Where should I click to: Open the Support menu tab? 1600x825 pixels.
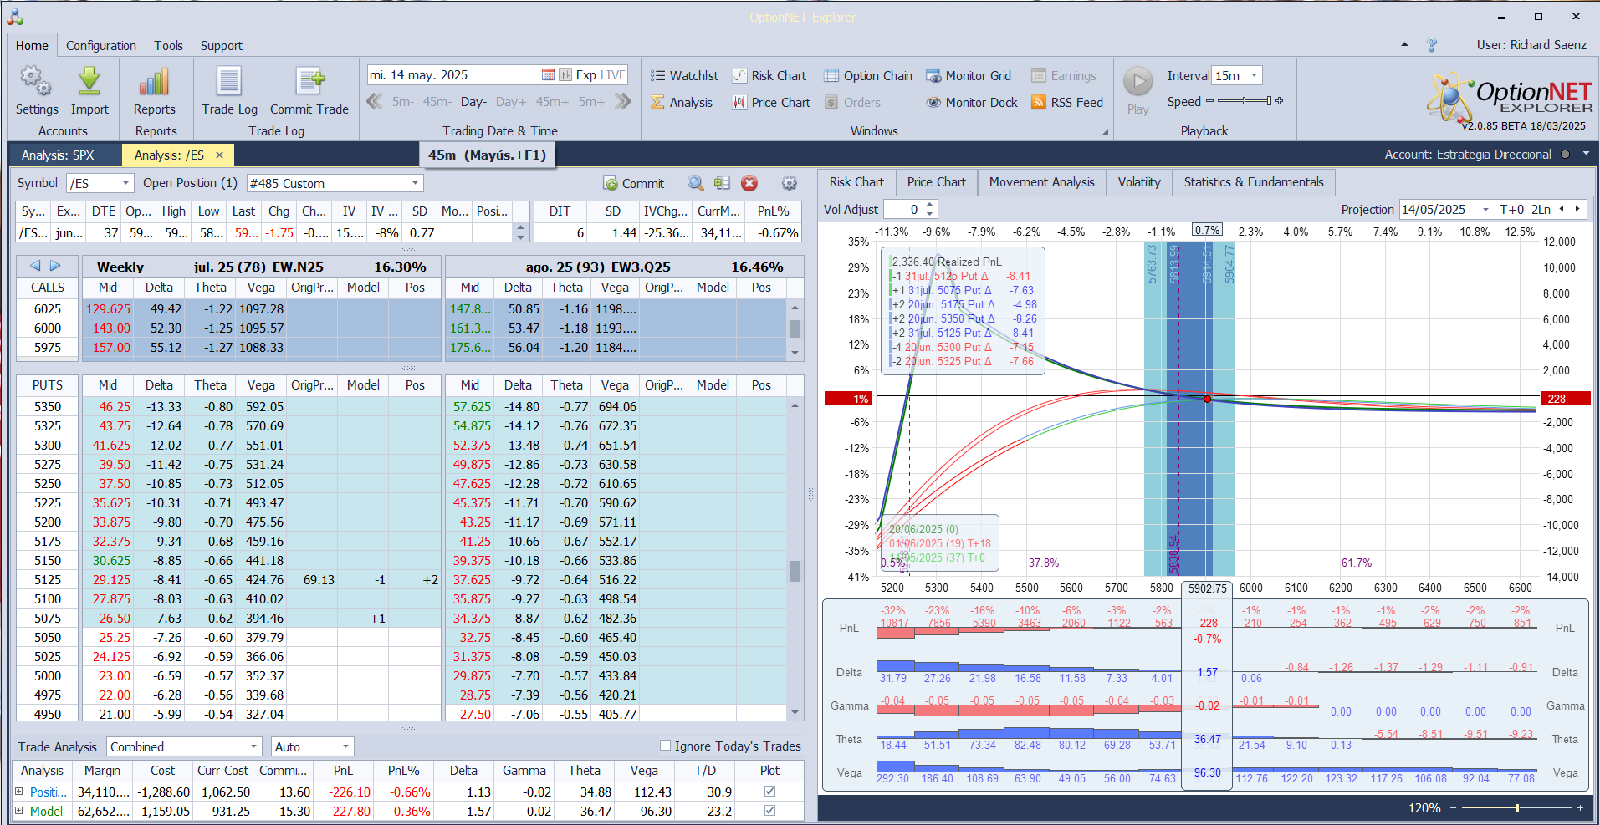point(222,45)
